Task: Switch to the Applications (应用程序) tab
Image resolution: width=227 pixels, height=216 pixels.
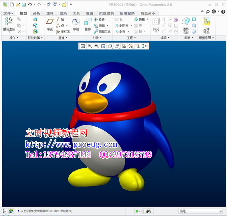Action: (127, 13)
